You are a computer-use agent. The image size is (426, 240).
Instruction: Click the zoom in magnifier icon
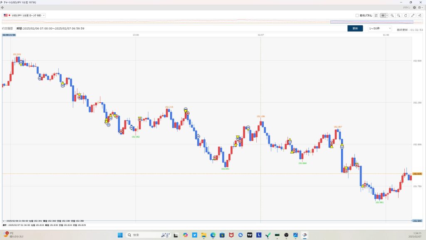coord(392,15)
